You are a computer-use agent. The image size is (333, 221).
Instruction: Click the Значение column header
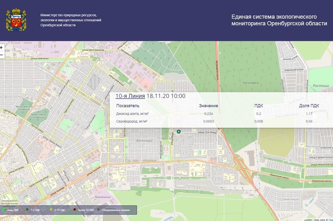[x=209, y=106]
